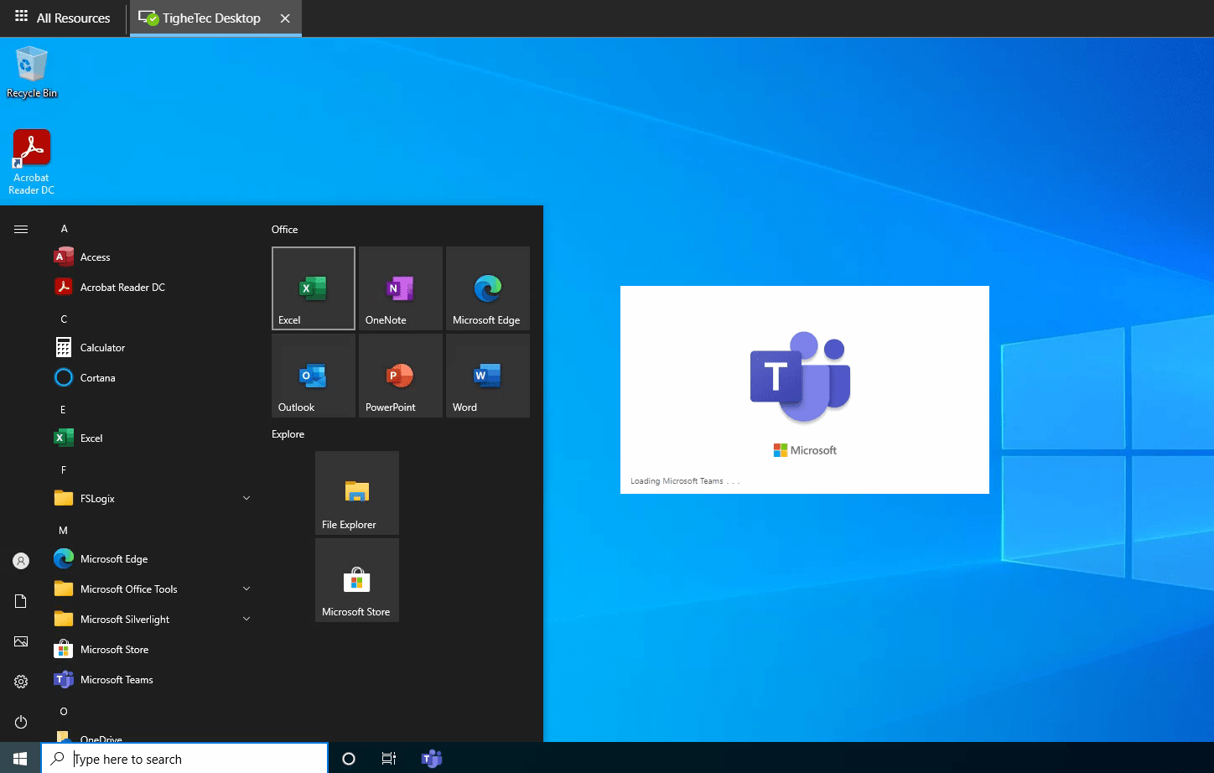Launch the Outlook tile
Image resolution: width=1214 pixels, height=773 pixels.
click(314, 376)
